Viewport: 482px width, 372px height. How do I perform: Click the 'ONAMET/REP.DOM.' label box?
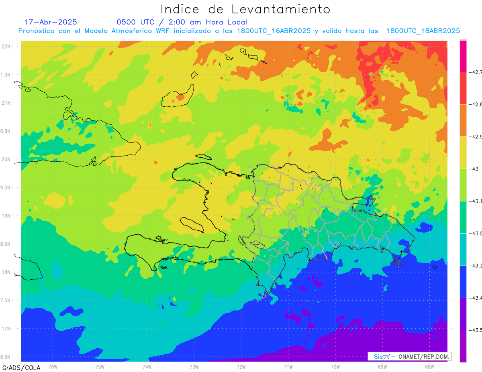pos(410,356)
